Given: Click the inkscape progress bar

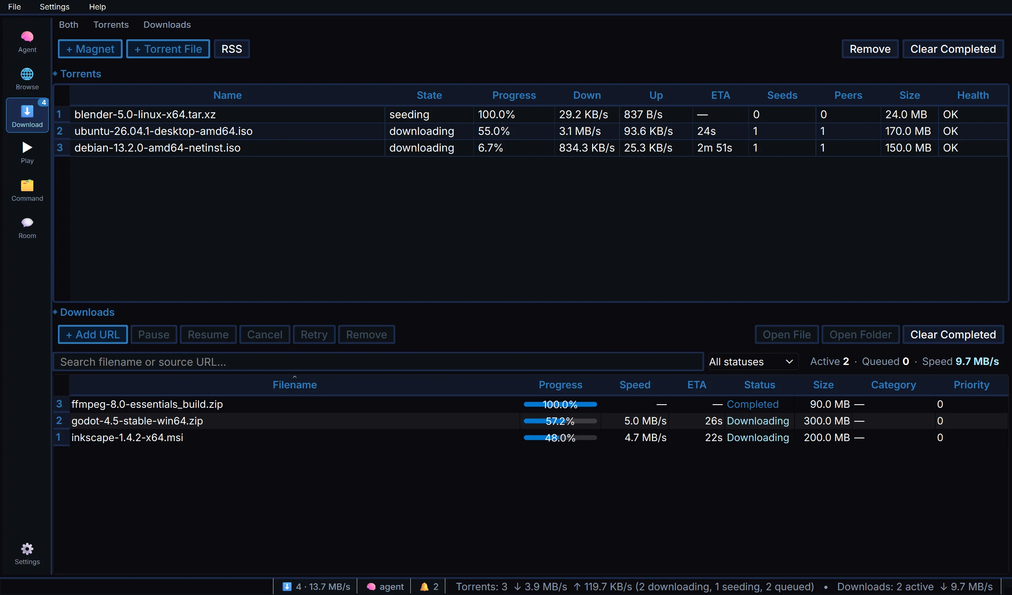Looking at the screenshot, I should pos(560,438).
